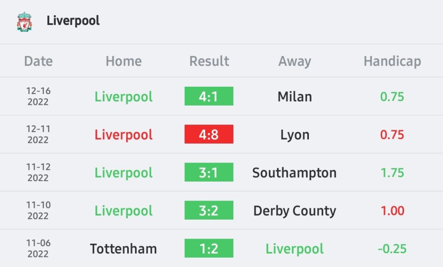Select the Handicap column header
The width and height of the screenshot is (443, 267).
(x=392, y=61)
